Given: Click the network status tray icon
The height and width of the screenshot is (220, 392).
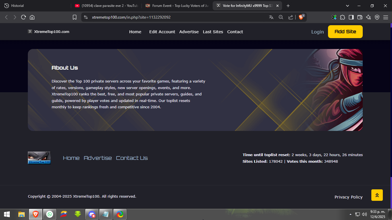Looking at the screenshot, I should [x=358, y=214].
